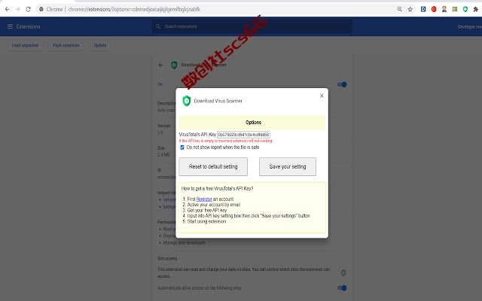This screenshot has height=301, width=482.
Task: Click the shield logo in the options dialog
Action: pos(186,101)
